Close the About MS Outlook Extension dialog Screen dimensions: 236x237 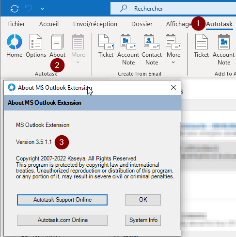click(173, 87)
